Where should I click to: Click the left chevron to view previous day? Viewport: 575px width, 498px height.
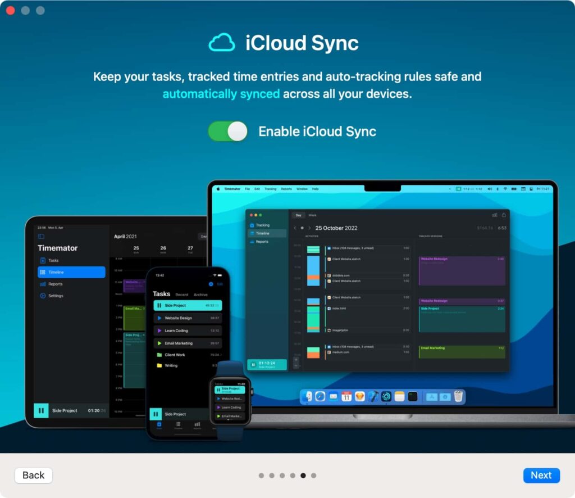(295, 228)
